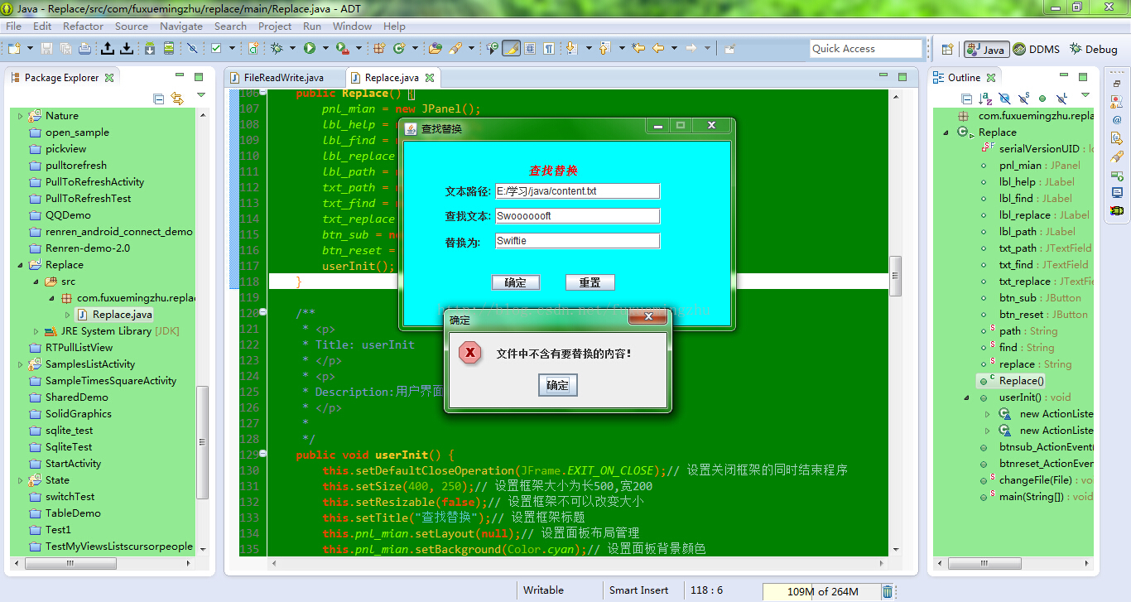The width and height of the screenshot is (1131, 602).
Task: Click 确定 in the error message dialog
Action: coord(557,385)
